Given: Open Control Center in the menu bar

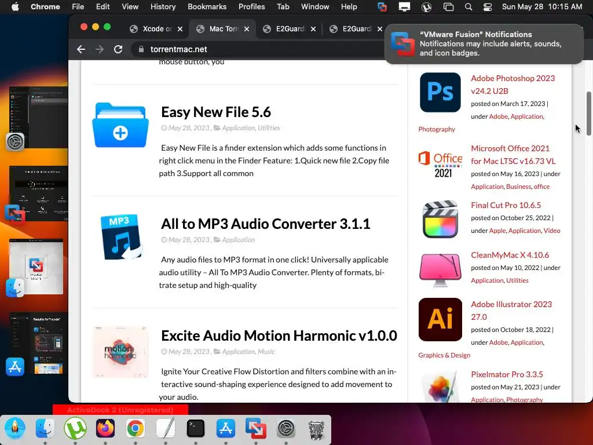Looking at the screenshot, I should [488, 7].
